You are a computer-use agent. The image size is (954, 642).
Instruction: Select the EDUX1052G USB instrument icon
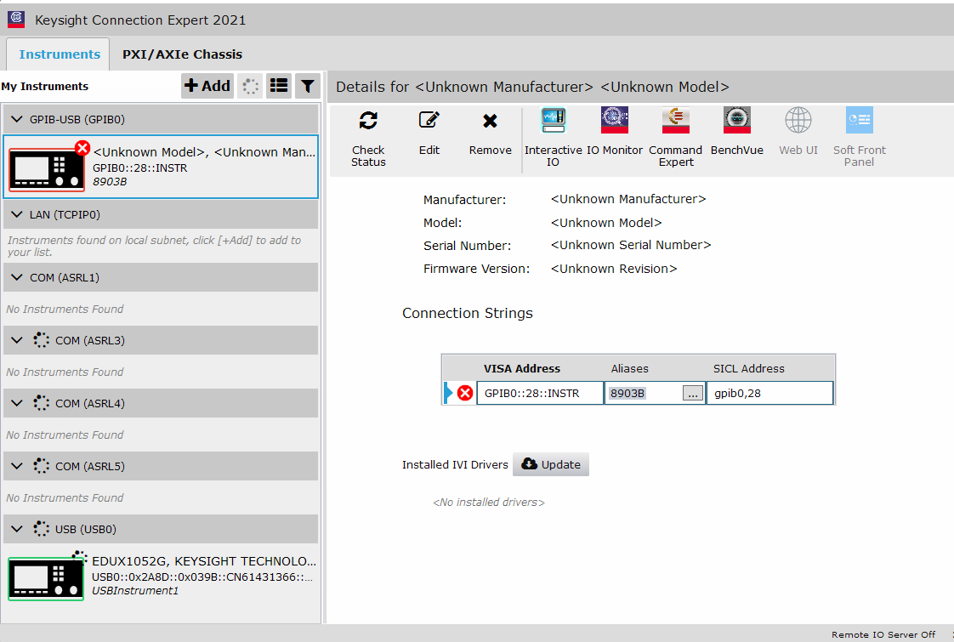point(46,579)
